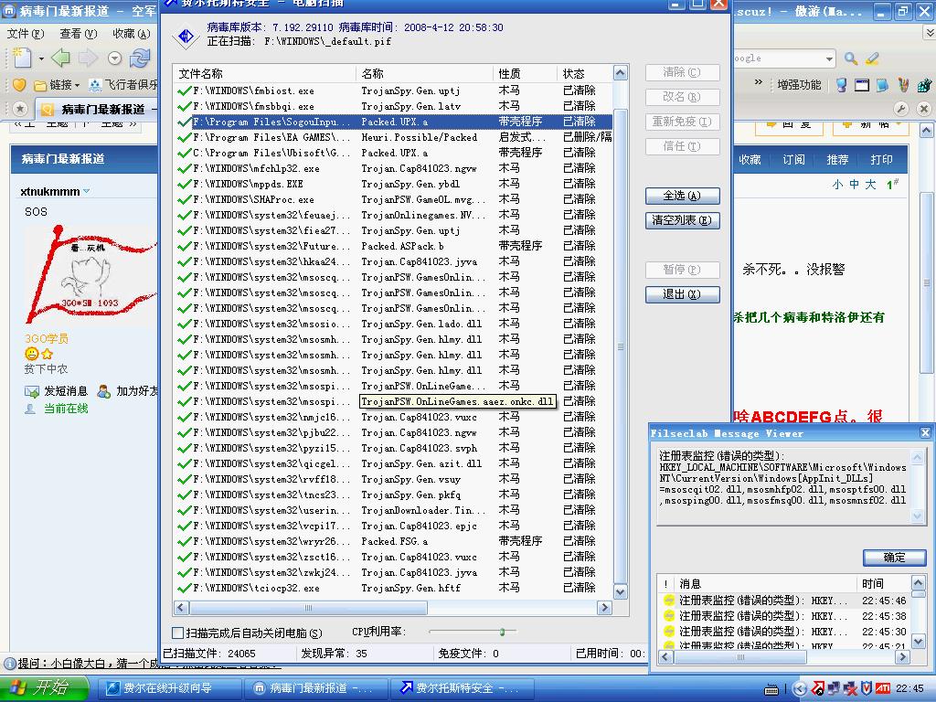Click the blue refresh icon in browser toolbar
The image size is (936, 702).
(140, 58)
